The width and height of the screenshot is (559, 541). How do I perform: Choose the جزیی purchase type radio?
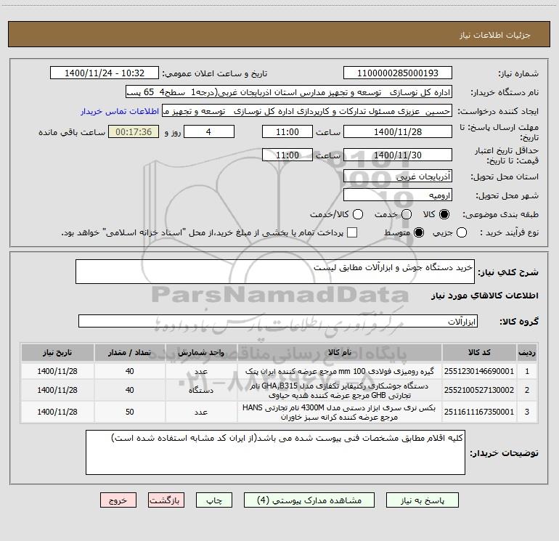point(462,232)
